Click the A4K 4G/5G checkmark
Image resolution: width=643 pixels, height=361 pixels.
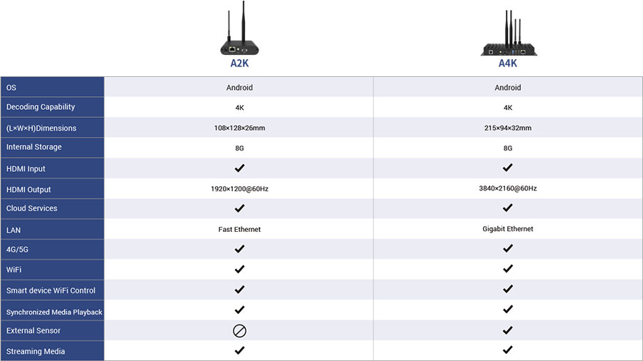click(508, 249)
